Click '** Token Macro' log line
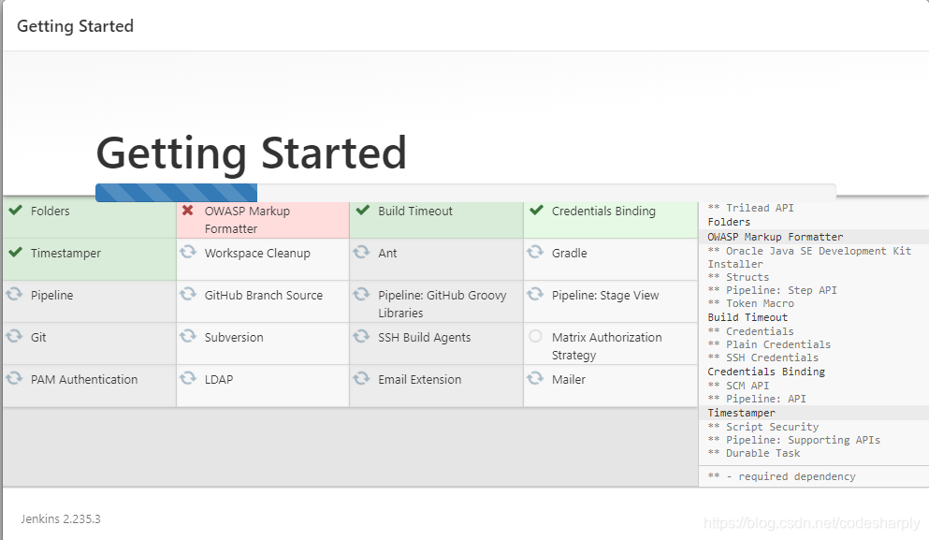The image size is (929, 540). 750,303
